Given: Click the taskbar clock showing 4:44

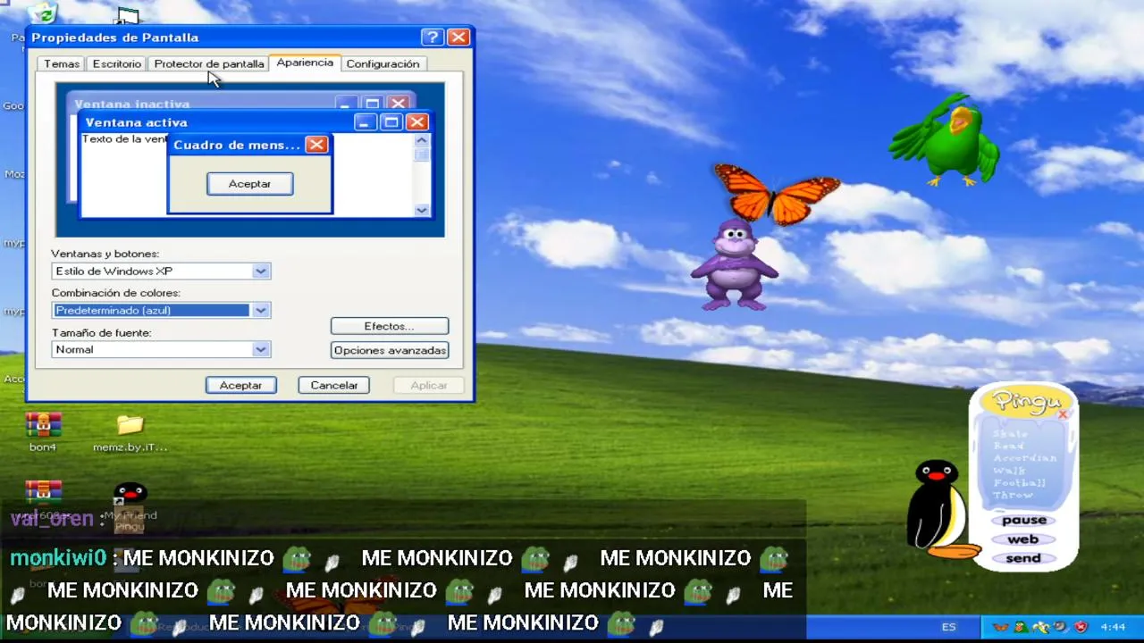Looking at the screenshot, I should tap(1113, 627).
